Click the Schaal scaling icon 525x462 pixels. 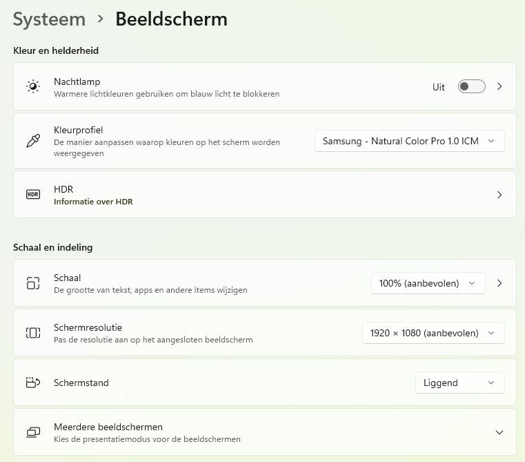pos(33,283)
